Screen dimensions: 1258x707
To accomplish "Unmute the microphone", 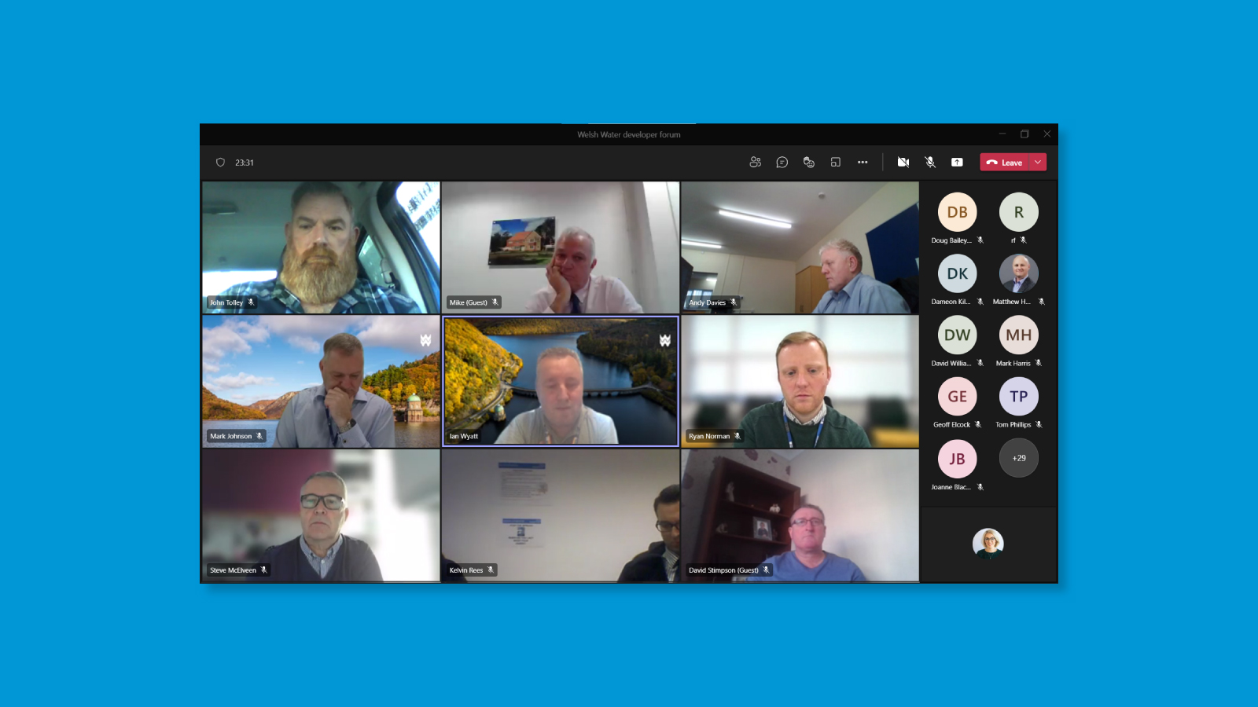I will pyautogui.click(x=930, y=162).
